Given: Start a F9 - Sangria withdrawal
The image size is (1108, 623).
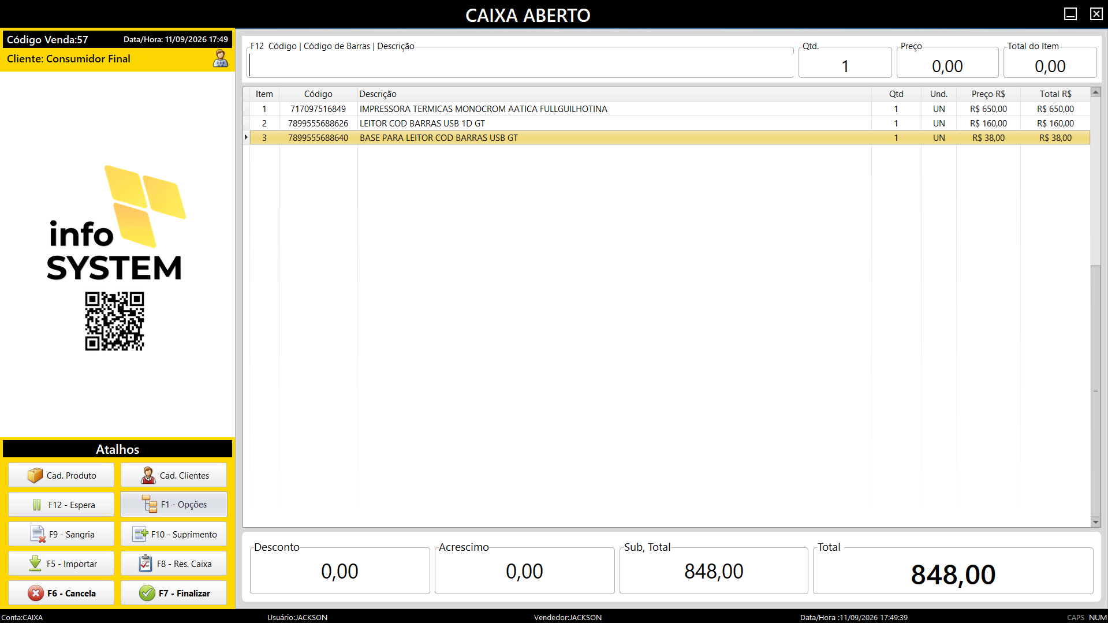Looking at the screenshot, I should coord(61,534).
